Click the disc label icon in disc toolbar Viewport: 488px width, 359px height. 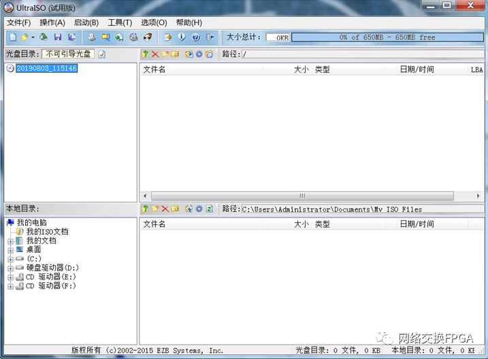pos(209,54)
